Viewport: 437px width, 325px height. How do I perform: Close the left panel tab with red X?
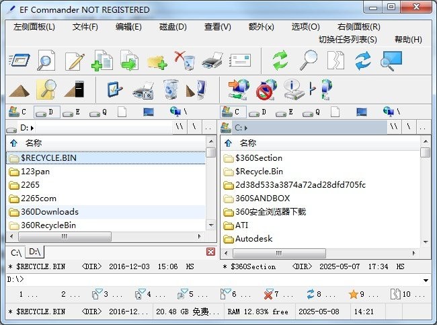coord(210,252)
